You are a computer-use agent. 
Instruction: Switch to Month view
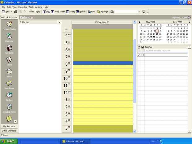81,12
